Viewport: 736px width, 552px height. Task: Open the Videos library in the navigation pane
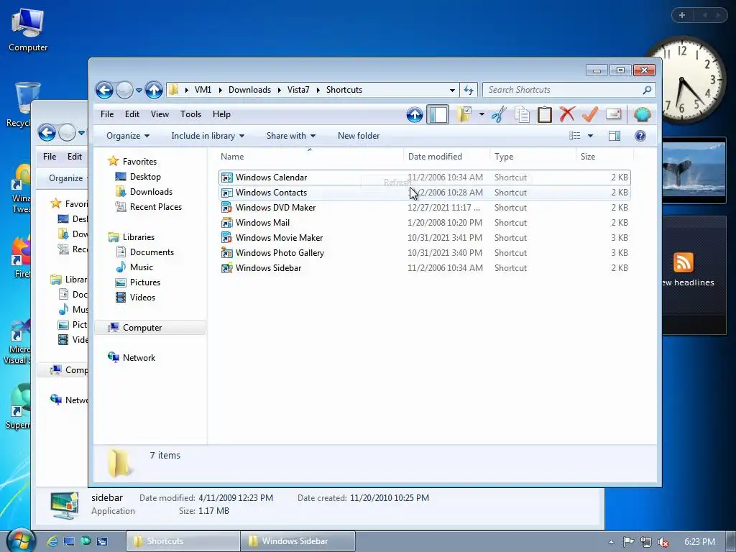pyautogui.click(x=142, y=297)
